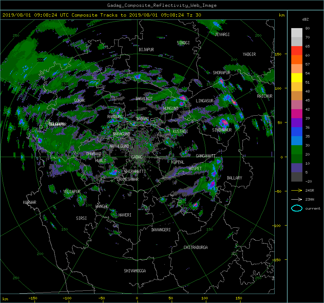Image resolution: width=324 pixels, height=303 pixels.
Task: Choose the light blue 30-35 dBZ swatch
Action: (x=297, y=141)
